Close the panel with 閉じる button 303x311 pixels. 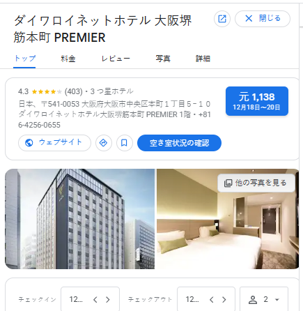[x=263, y=19]
